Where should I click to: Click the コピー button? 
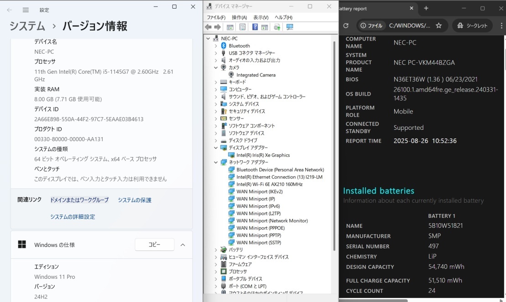point(154,245)
